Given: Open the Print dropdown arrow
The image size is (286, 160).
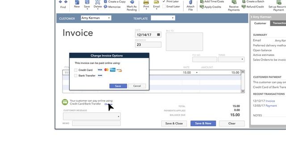Looking at the screenshot, I should [146, 9].
